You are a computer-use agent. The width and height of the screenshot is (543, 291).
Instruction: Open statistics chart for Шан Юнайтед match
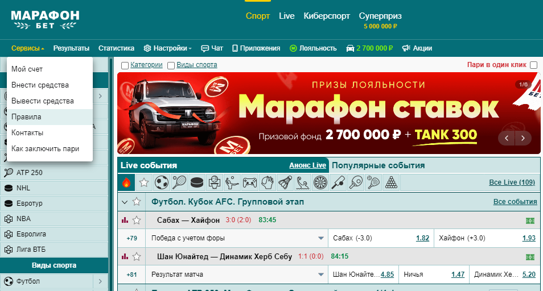(125, 256)
